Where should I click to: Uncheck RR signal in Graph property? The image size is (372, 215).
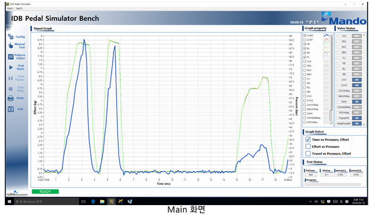click(x=305, y=53)
